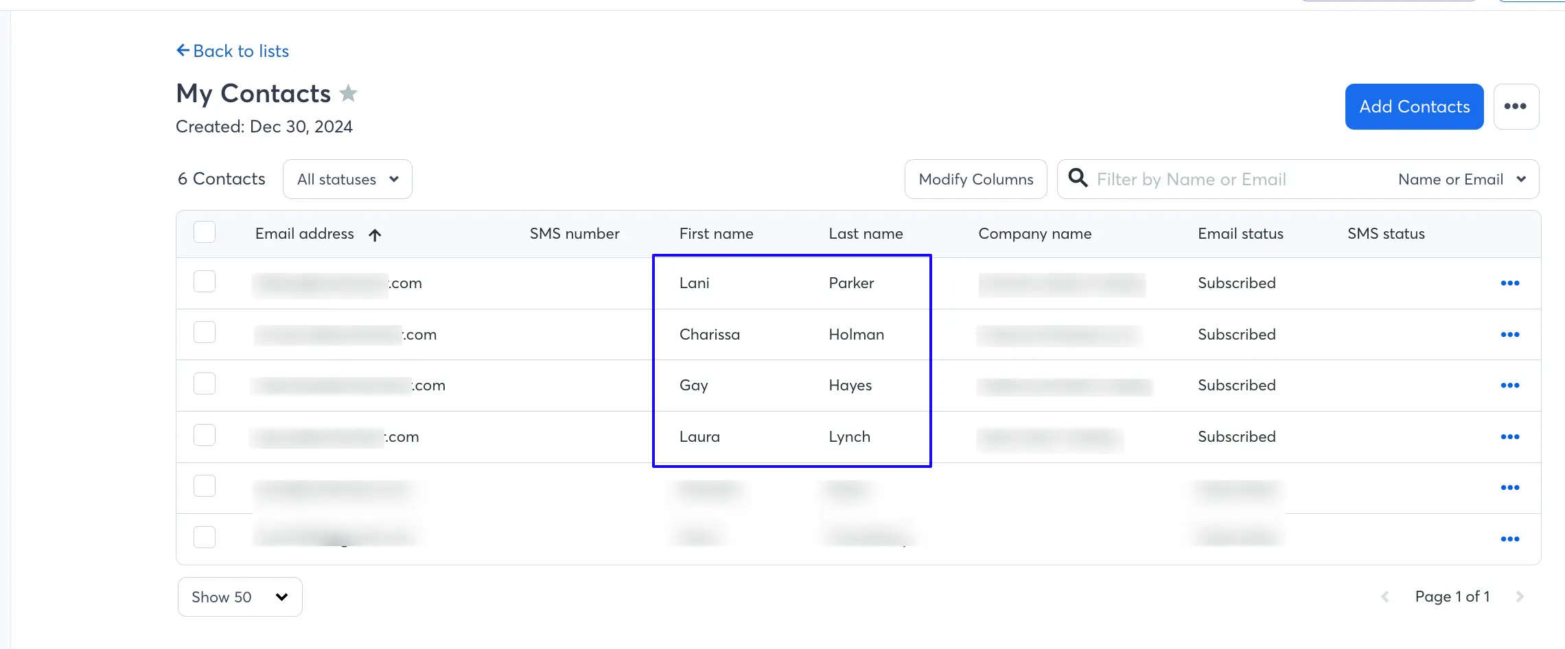Open the All statuses dropdown
The image size is (1565, 649).
347,179
